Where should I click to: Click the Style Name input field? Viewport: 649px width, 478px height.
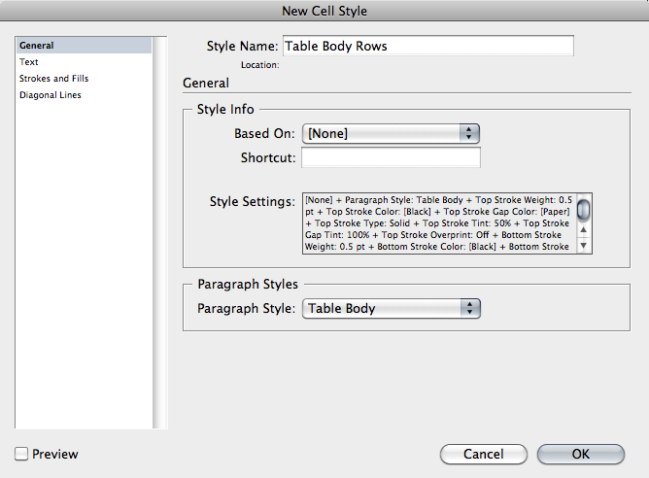click(x=428, y=46)
